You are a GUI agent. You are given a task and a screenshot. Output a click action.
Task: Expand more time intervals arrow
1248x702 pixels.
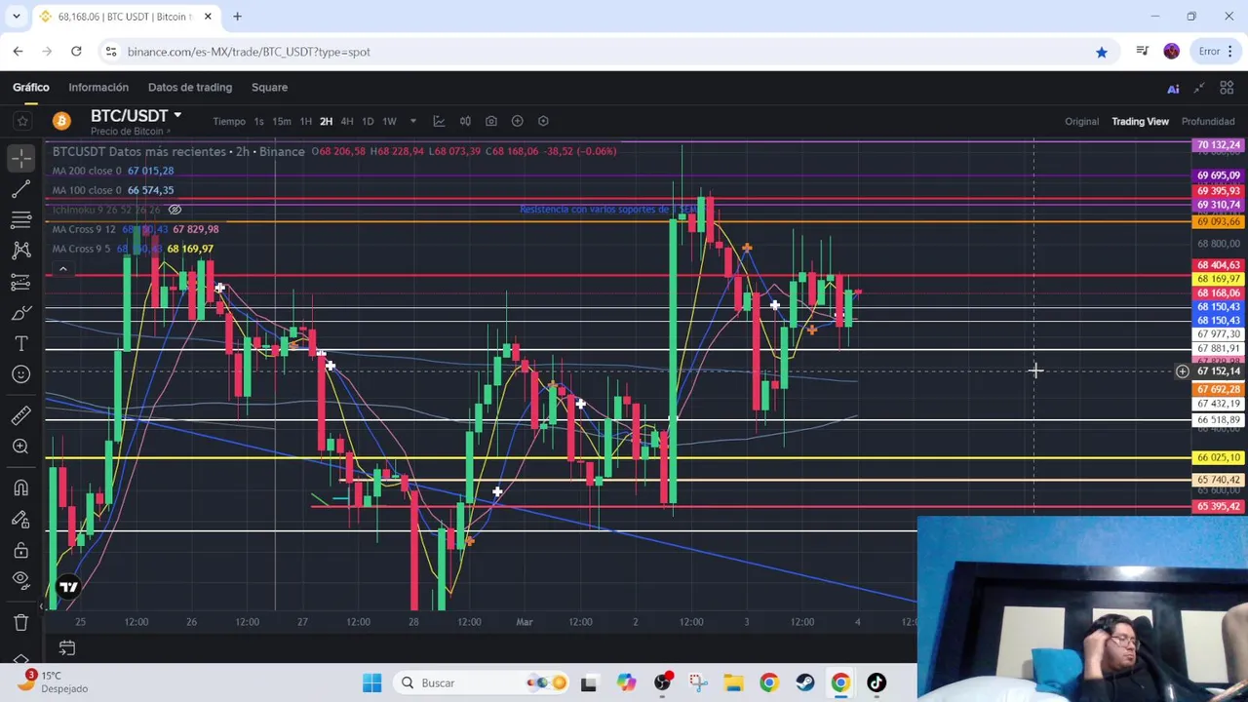pyautogui.click(x=412, y=121)
